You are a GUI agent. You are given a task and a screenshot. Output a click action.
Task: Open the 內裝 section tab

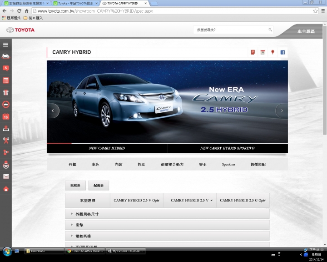119,164
